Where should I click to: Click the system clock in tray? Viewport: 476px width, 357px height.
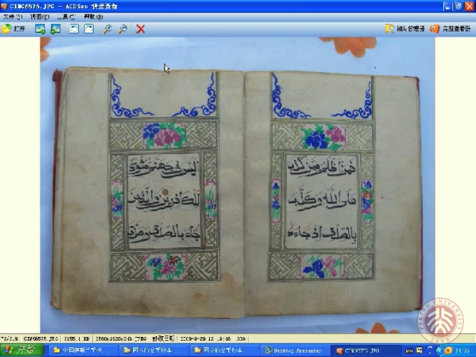[462, 350]
